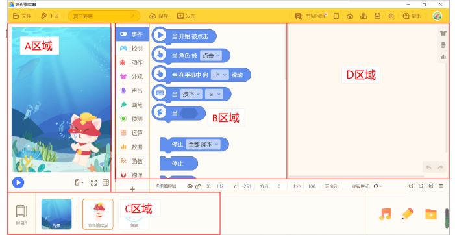This screenshot has width=455, height=235.
Task: Select the 控制 block category
Action: pos(132,49)
